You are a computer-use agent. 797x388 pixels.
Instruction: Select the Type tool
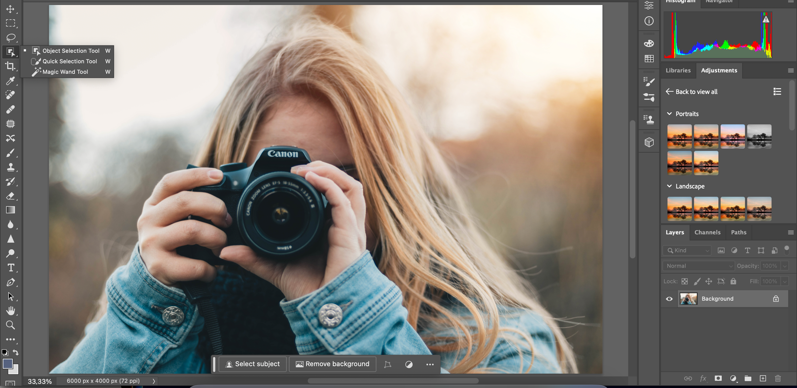coord(10,268)
